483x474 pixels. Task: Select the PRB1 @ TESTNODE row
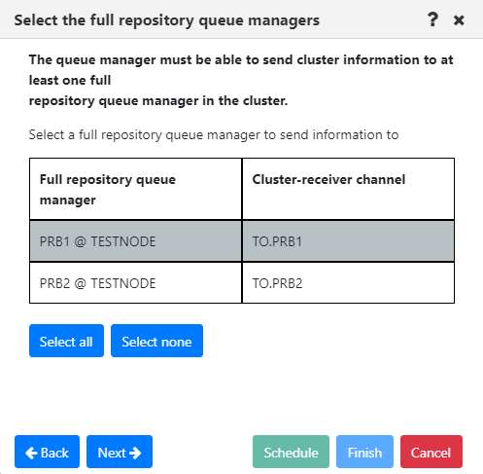(x=242, y=241)
